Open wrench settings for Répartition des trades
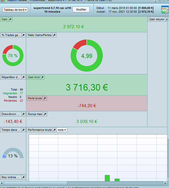169x188 pixels. pyautogui.click(x=23, y=77)
